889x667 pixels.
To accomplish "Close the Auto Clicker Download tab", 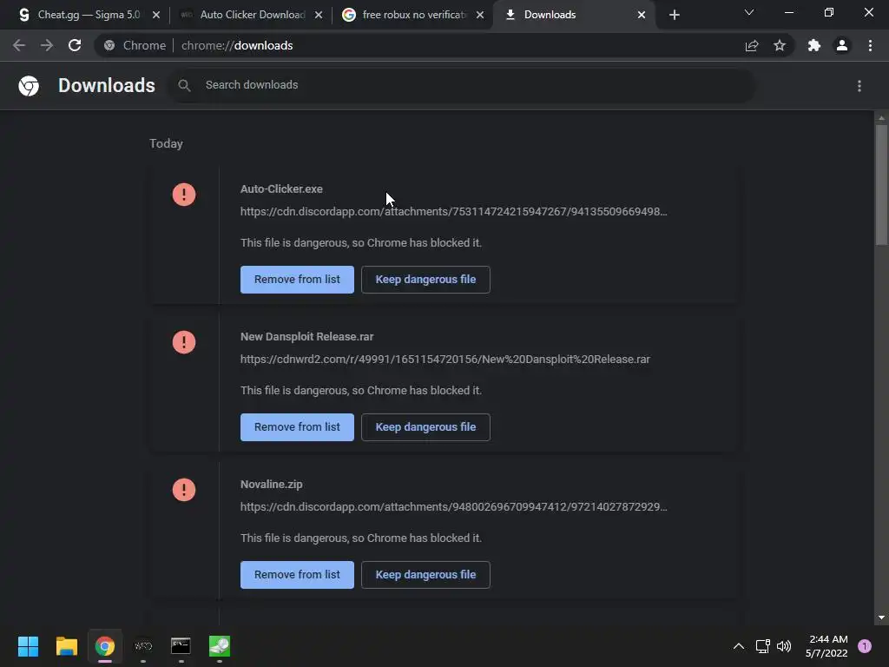I will tap(319, 15).
